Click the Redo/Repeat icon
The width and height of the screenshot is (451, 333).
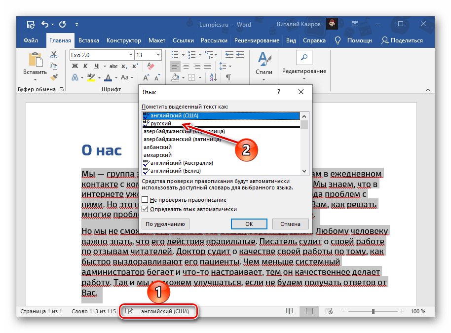[x=62, y=25]
